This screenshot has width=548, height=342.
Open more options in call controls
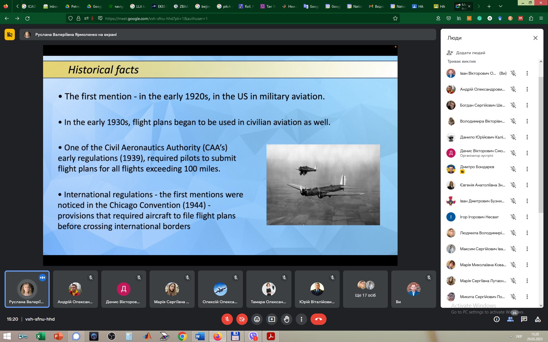(x=301, y=319)
